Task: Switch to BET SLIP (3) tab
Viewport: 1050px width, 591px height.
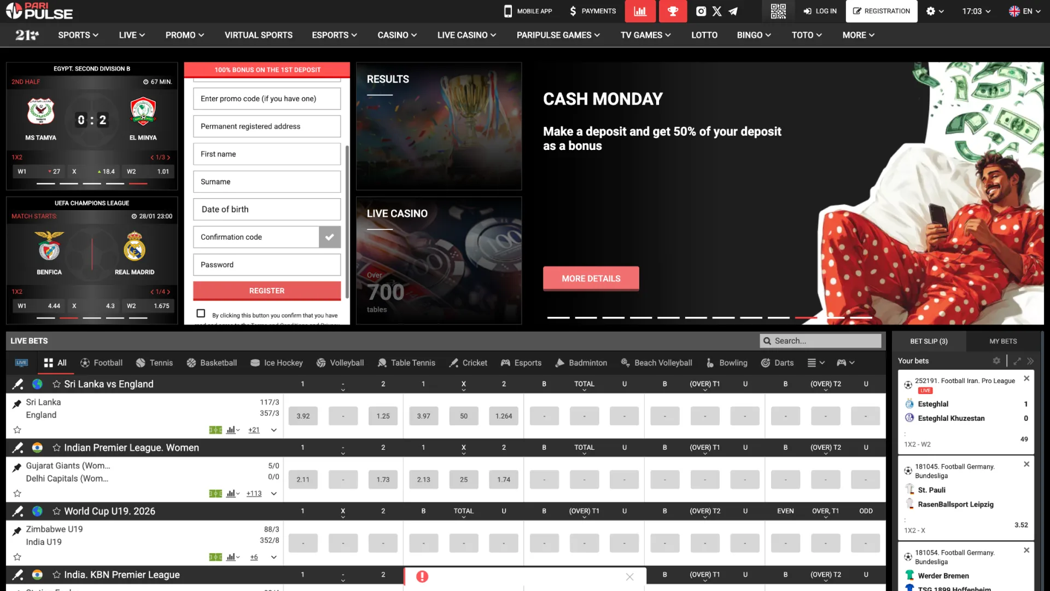Action: [929, 341]
